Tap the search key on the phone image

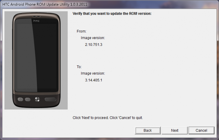coord(53,99)
